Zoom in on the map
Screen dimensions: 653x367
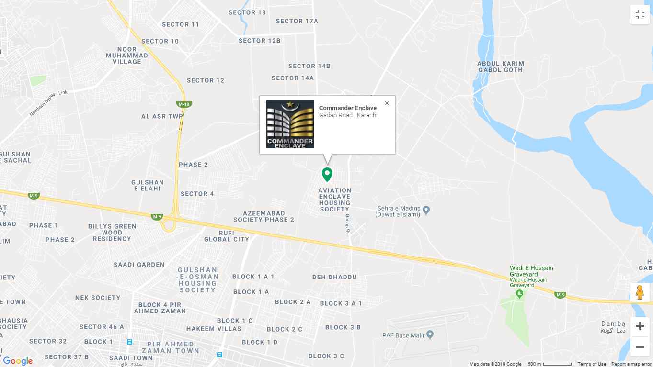(x=640, y=326)
